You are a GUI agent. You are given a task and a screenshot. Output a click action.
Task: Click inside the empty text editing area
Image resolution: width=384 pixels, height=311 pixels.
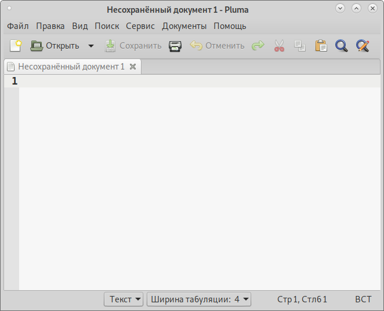pos(197,185)
